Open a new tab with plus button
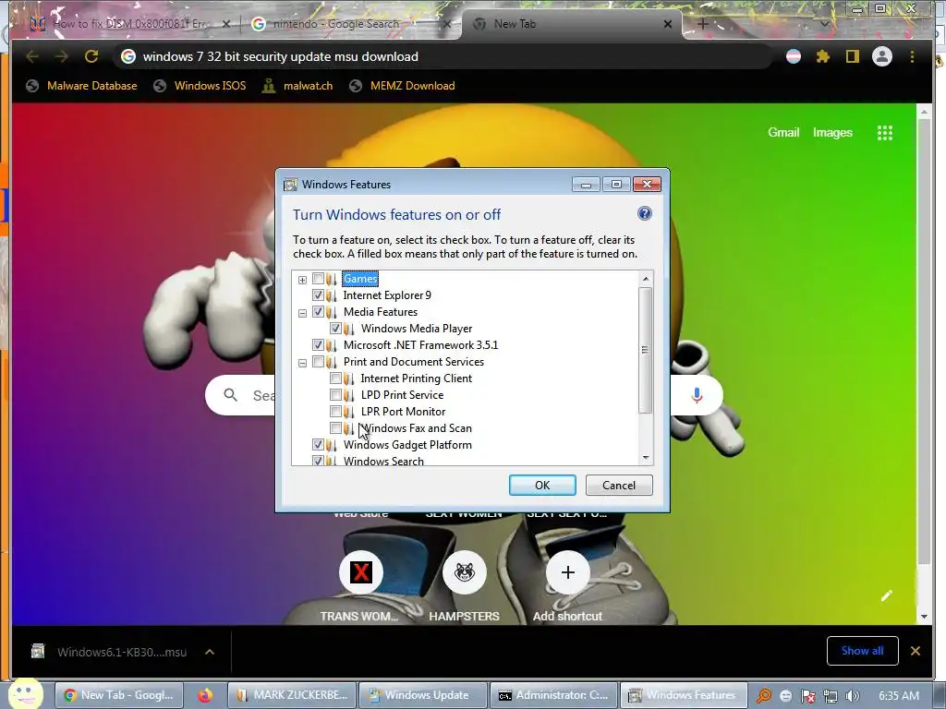The width and height of the screenshot is (946, 709). tap(703, 24)
